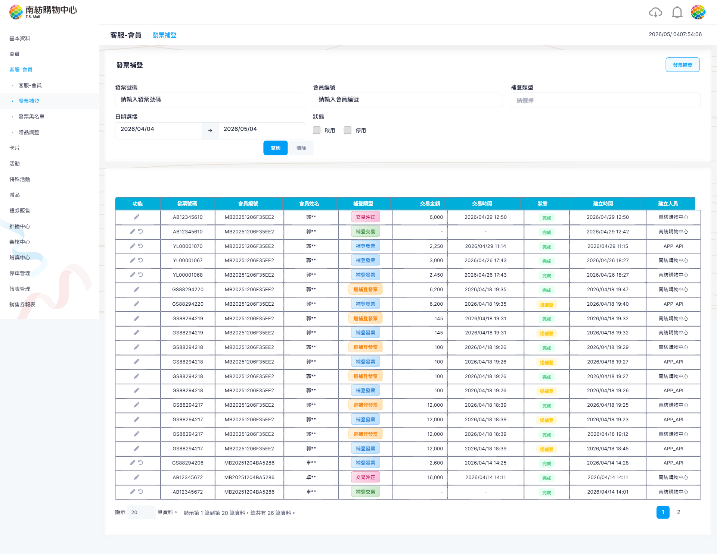Click the date range arrow icon
717x554 pixels.
210,130
